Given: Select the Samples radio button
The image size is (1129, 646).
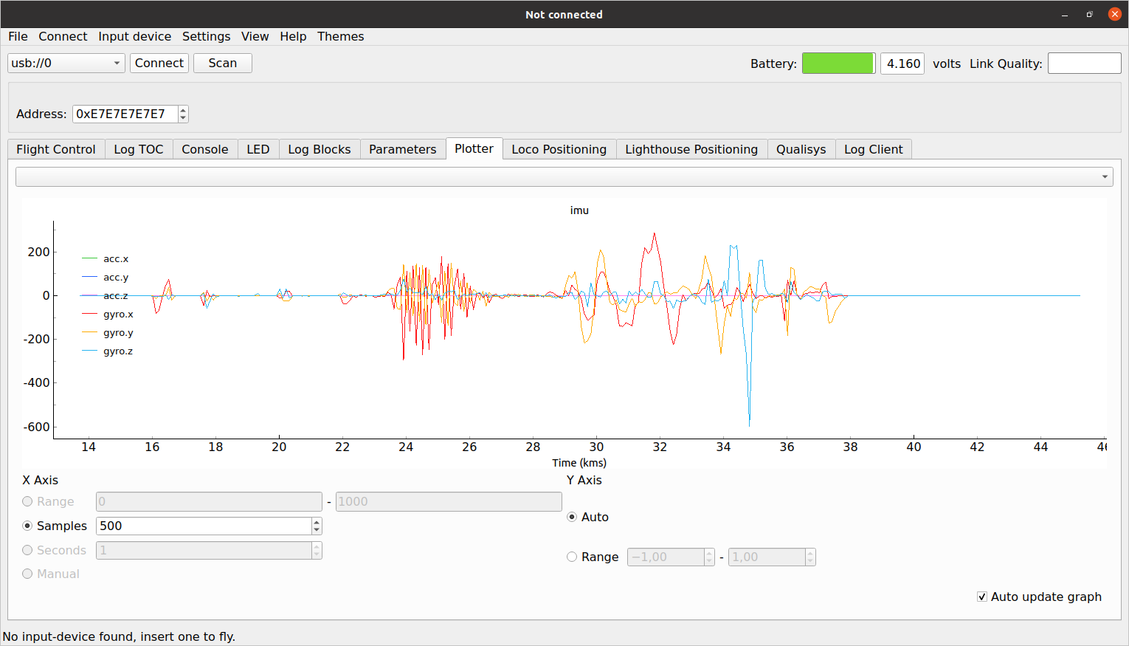Looking at the screenshot, I should tap(28, 526).
